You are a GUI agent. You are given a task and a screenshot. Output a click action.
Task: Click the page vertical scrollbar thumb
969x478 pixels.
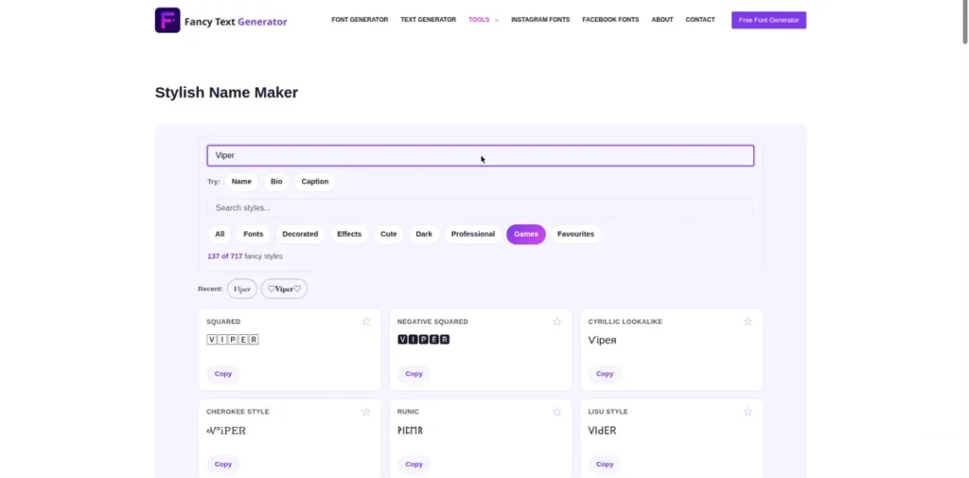[x=964, y=22]
